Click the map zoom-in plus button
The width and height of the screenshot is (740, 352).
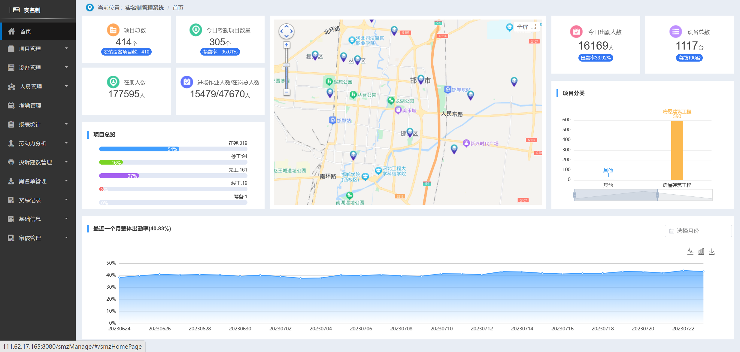point(287,45)
